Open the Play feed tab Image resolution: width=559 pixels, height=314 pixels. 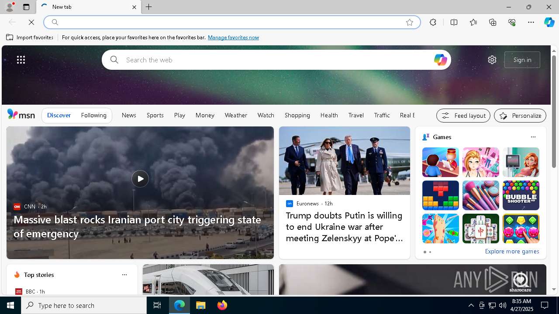point(179,115)
